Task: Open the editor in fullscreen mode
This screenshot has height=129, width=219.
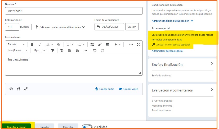Action: [x=138, y=44]
